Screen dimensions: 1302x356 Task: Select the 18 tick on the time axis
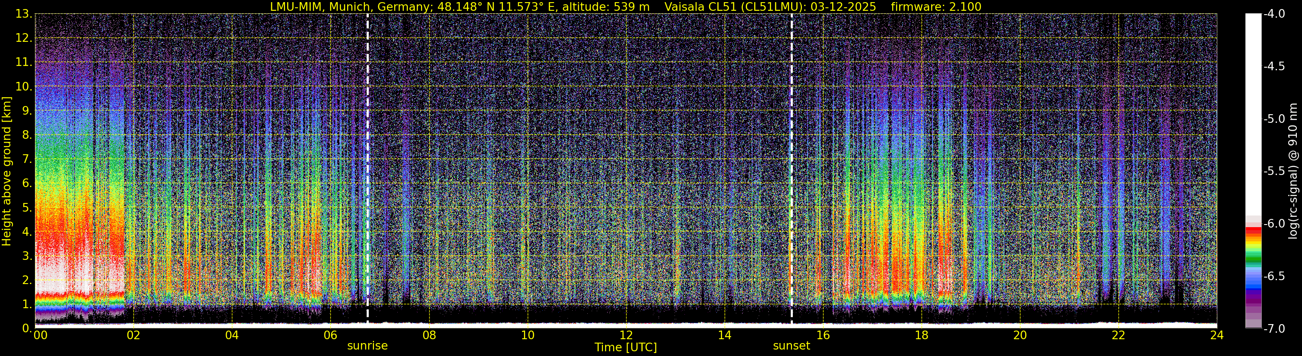coord(922,336)
